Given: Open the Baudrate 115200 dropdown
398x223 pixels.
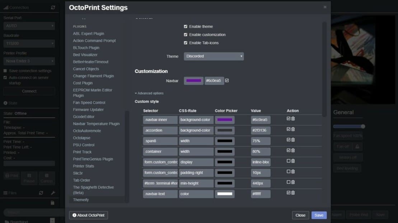Looking at the screenshot, I should click(29, 44).
